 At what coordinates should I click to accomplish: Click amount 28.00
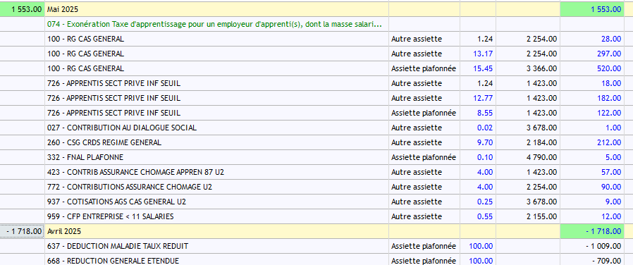(611, 39)
